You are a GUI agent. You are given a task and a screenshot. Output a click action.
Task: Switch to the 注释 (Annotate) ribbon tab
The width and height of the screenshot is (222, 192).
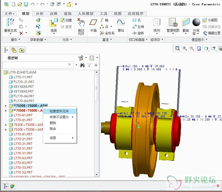point(54,13)
